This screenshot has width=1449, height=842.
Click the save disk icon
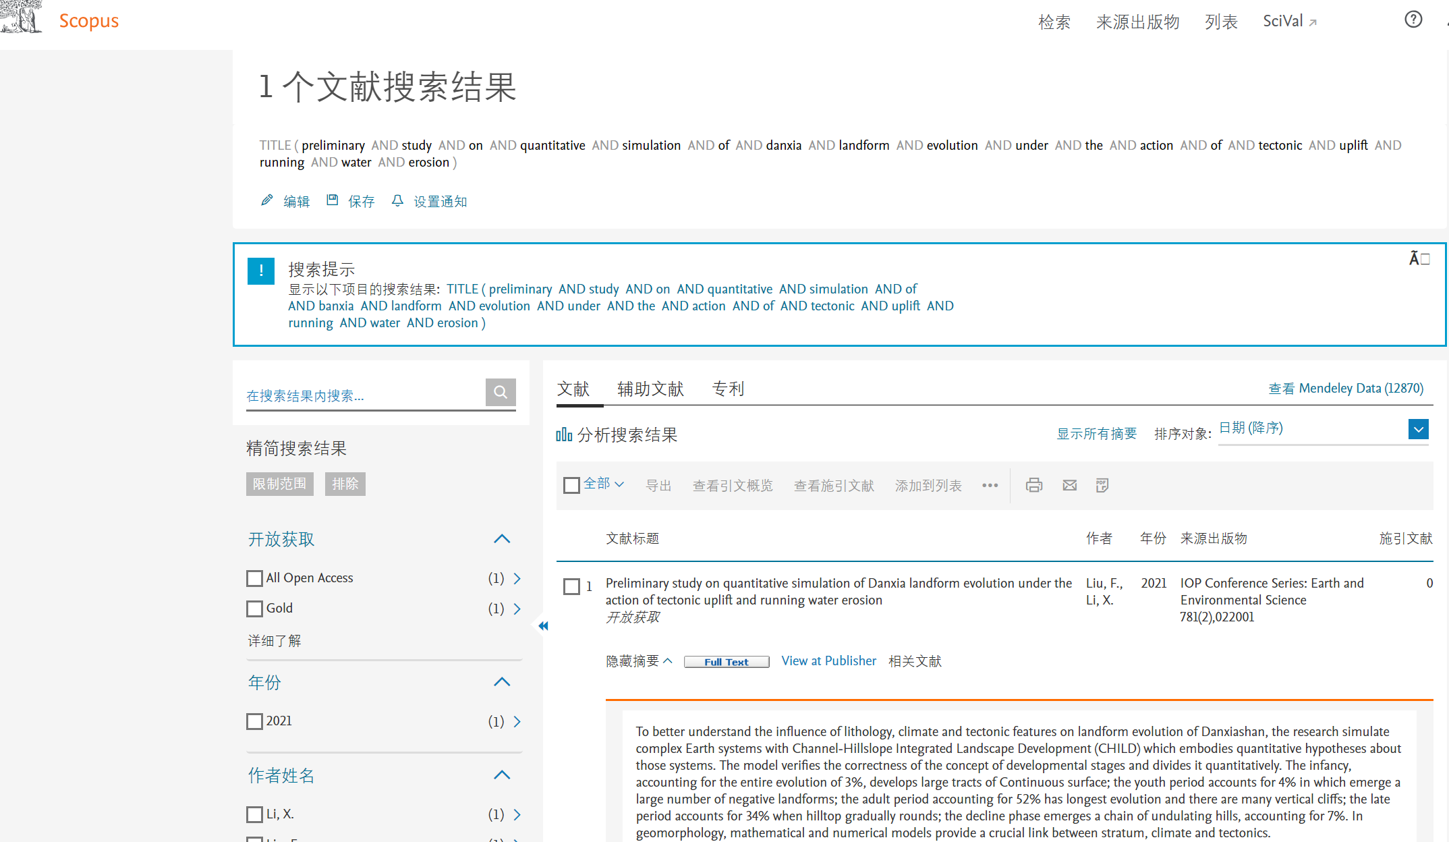332,200
